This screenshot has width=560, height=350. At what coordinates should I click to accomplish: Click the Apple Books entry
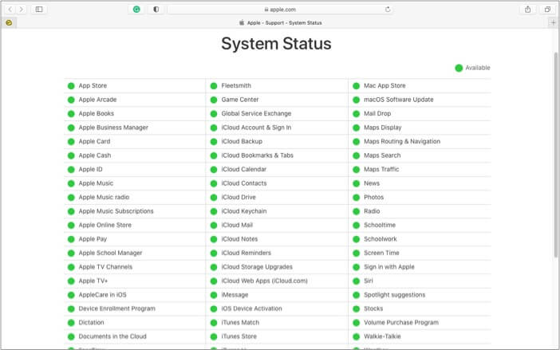pyautogui.click(x=96, y=113)
